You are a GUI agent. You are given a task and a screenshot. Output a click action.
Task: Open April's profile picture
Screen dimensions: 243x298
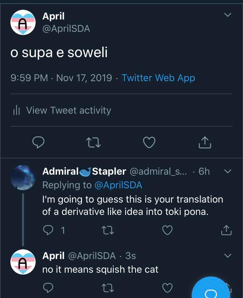click(x=23, y=23)
